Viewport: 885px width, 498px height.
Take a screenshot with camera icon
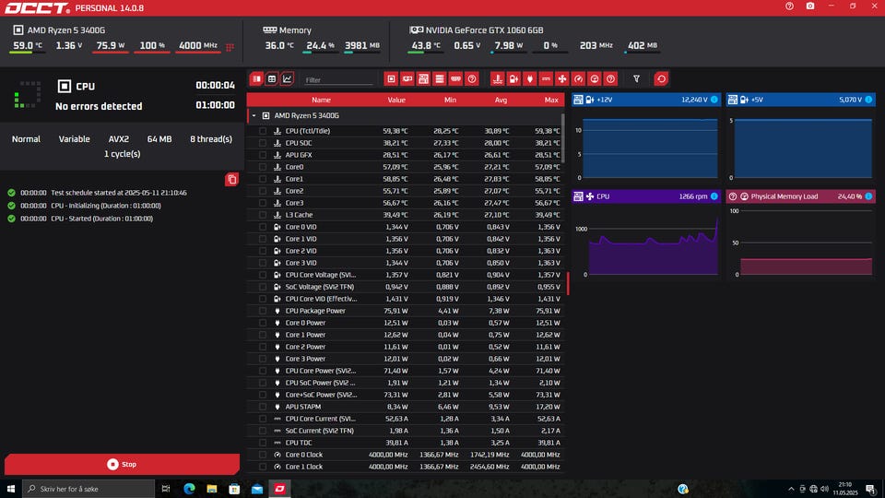(x=810, y=6)
